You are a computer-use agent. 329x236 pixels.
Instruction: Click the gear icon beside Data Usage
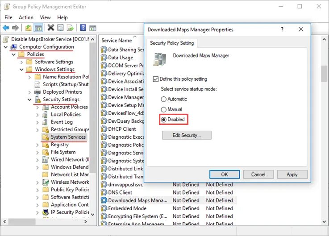point(104,58)
